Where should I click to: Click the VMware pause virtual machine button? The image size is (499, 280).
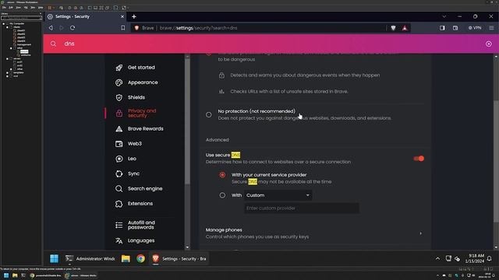(50, 7)
